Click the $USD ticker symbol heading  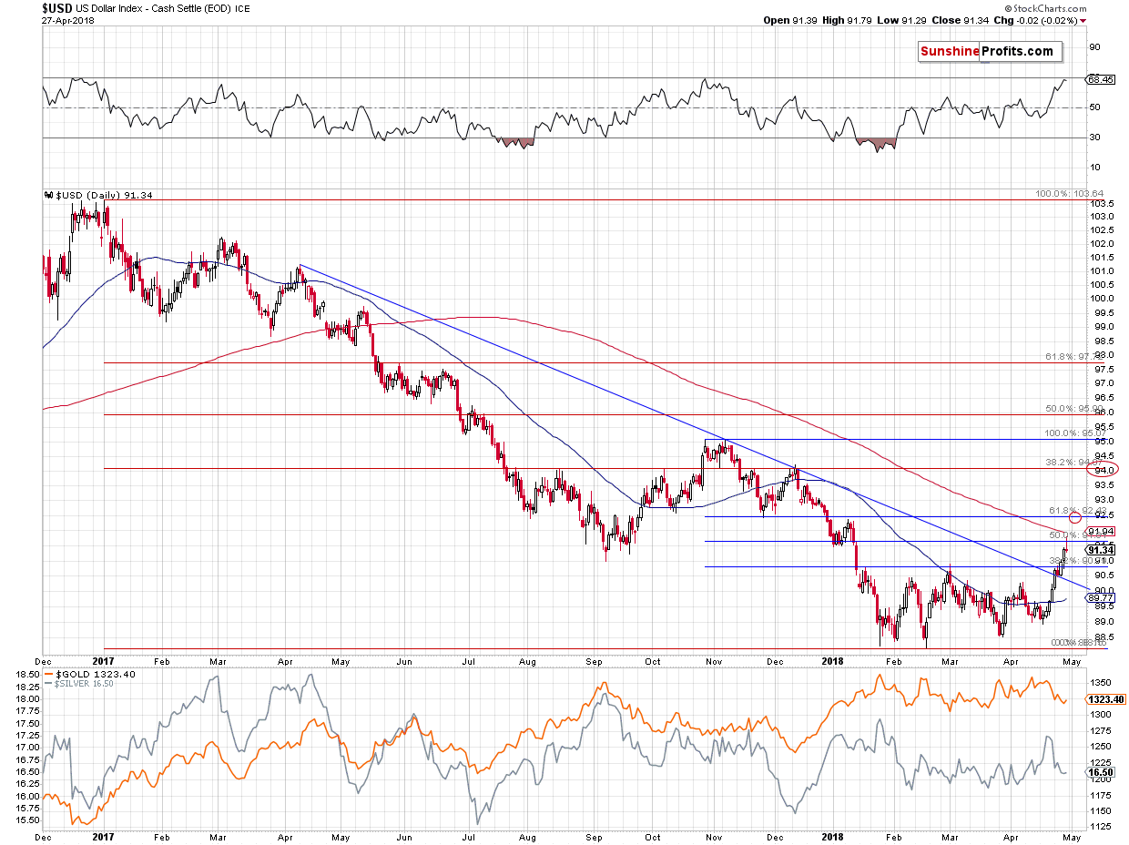point(58,7)
